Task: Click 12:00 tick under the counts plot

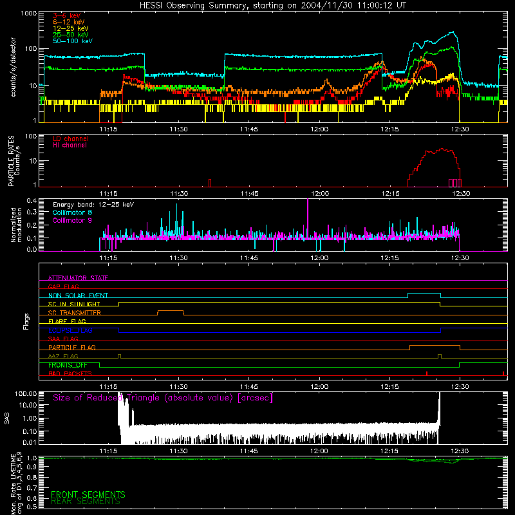Action: pyautogui.click(x=319, y=129)
